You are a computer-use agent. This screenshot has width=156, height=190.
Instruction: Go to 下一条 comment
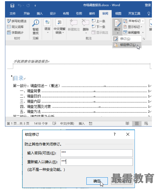(x=98, y=27)
